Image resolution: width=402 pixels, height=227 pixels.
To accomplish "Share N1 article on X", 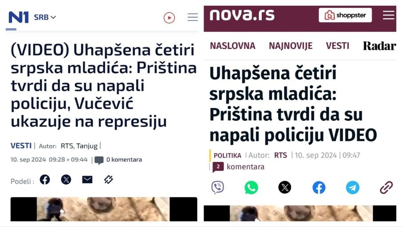I will coord(66,180).
